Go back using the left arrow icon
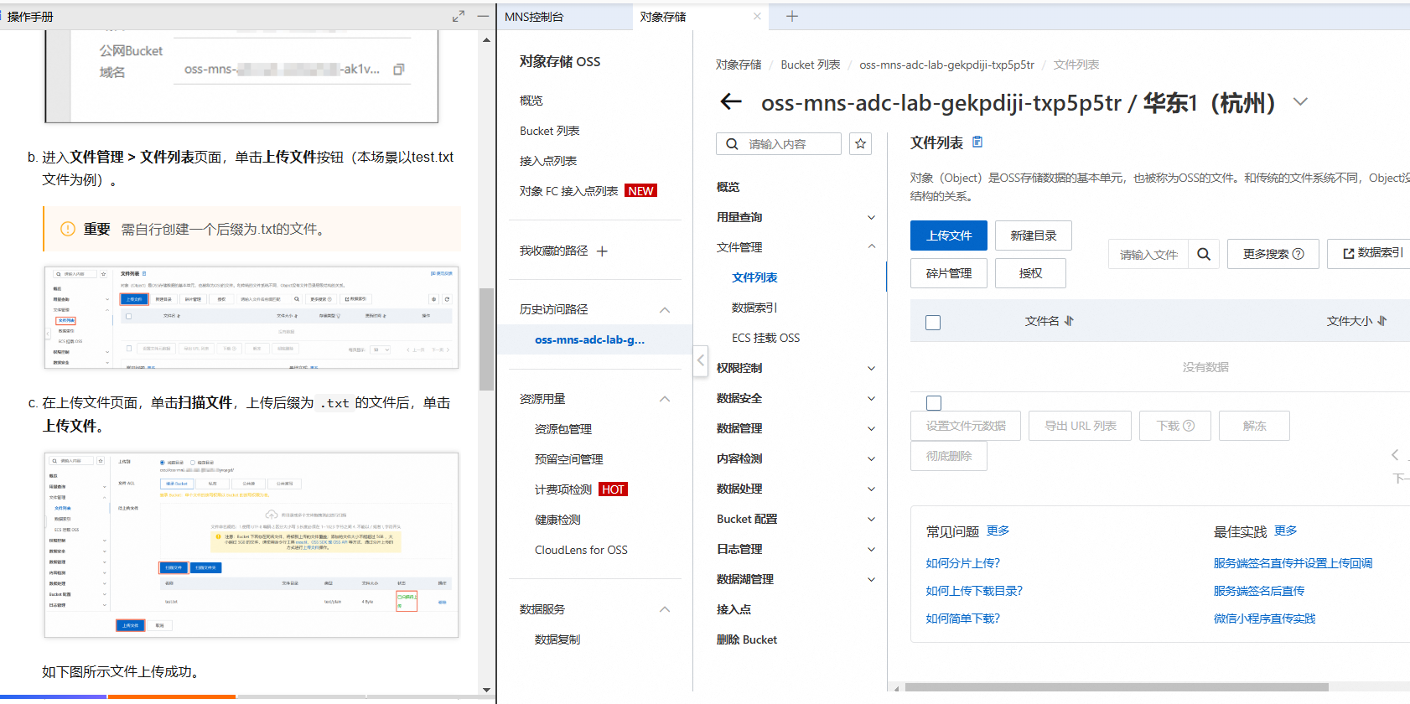This screenshot has width=1410, height=704. pyautogui.click(x=731, y=102)
